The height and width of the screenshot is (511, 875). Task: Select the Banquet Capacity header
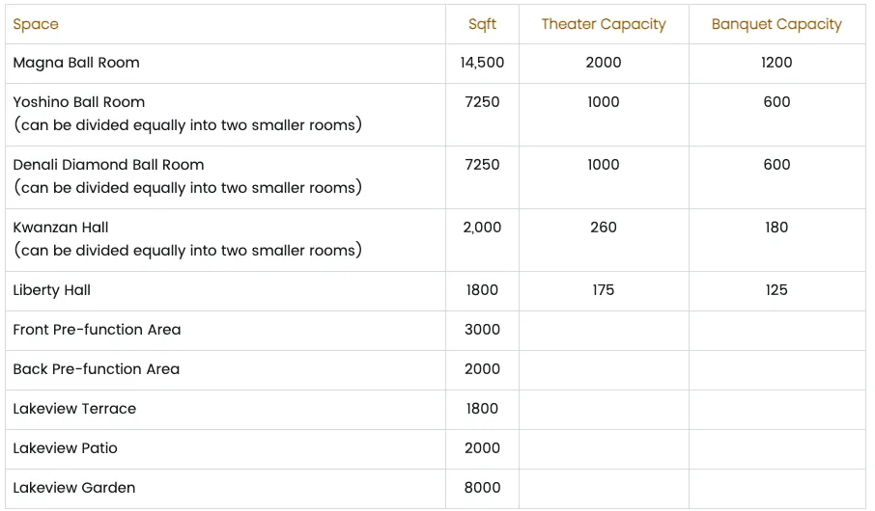point(776,24)
